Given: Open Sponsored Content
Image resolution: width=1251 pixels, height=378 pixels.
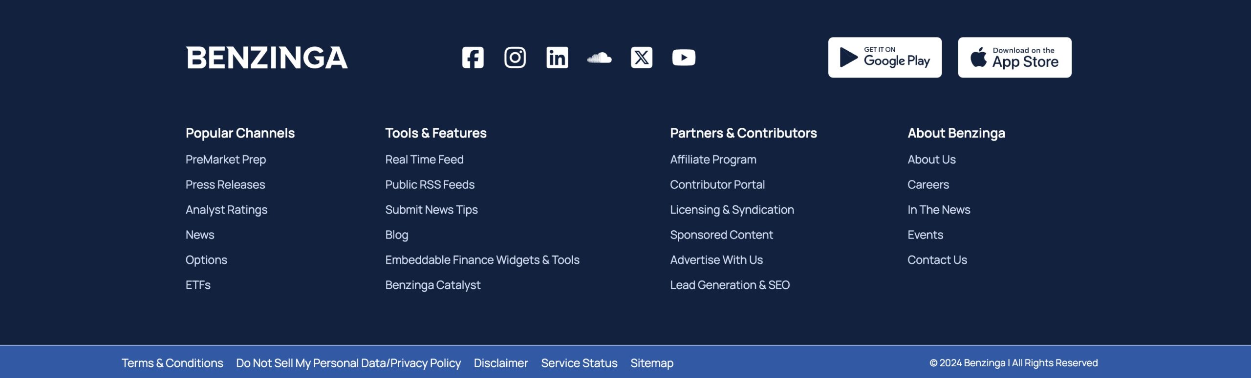Looking at the screenshot, I should (x=721, y=235).
